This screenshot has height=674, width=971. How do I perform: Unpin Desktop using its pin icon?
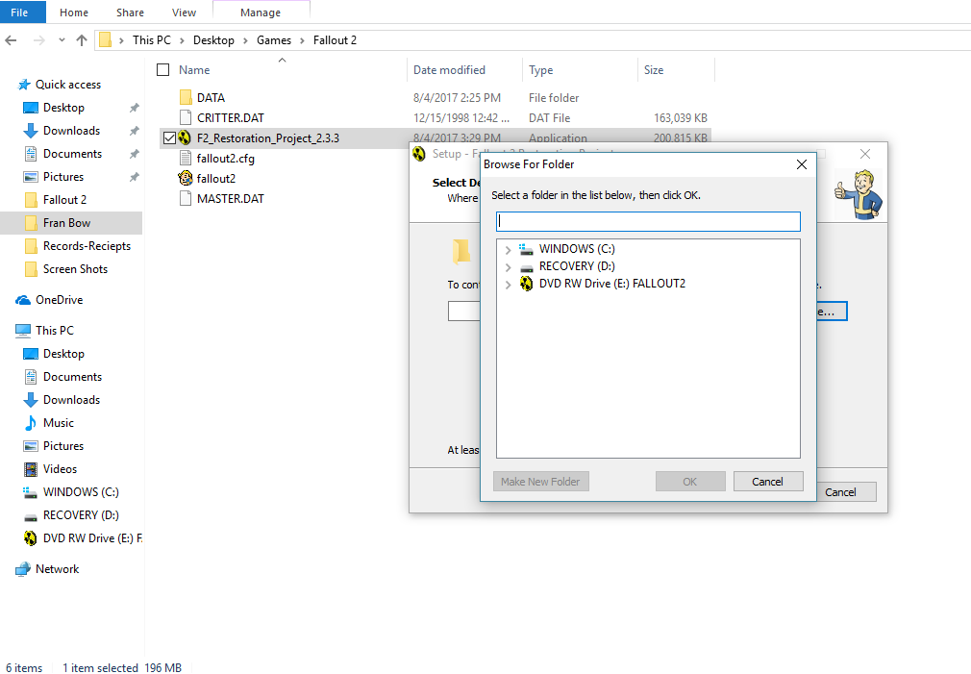[134, 108]
